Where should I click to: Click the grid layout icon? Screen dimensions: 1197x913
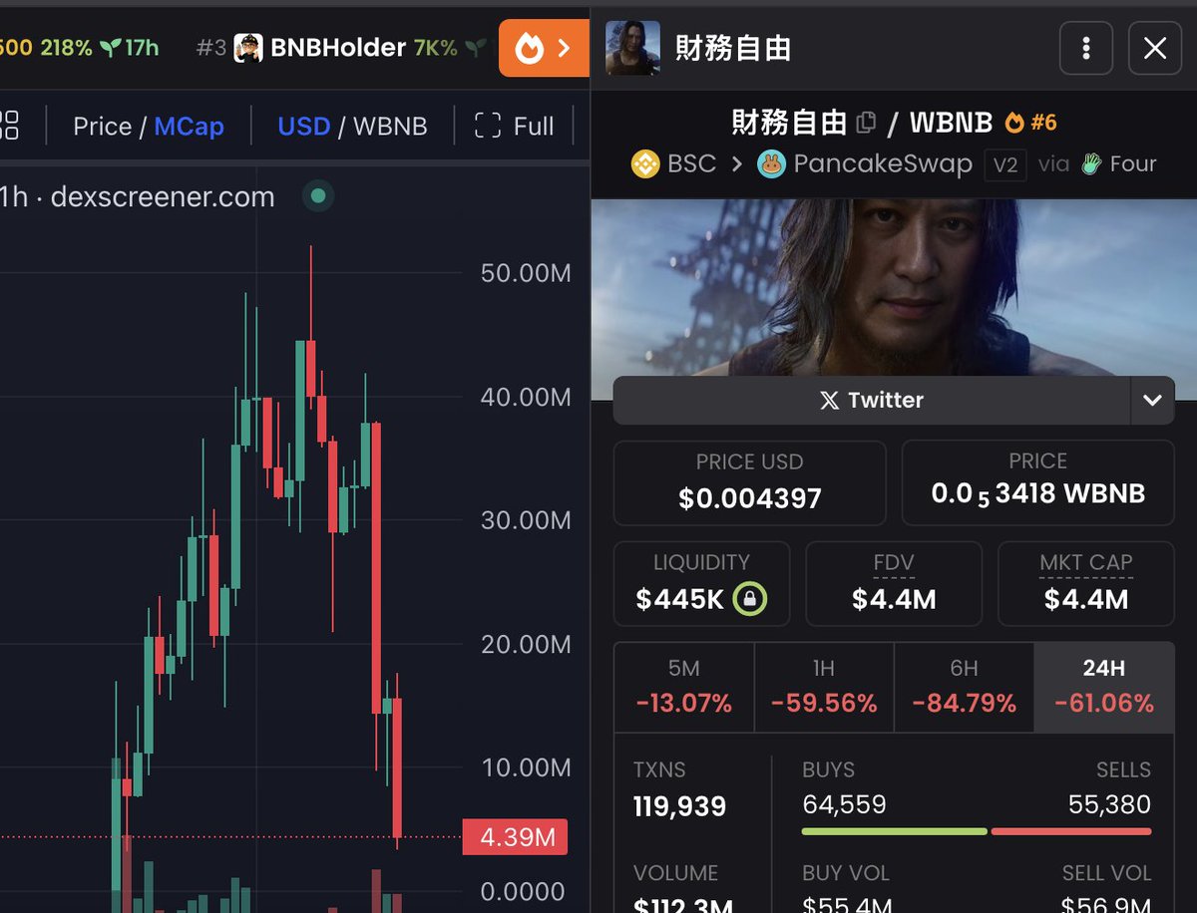click(x=8, y=126)
